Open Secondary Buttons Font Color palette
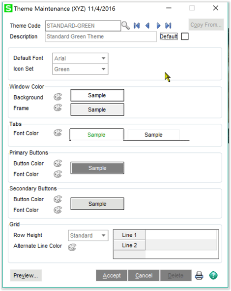Image resolution: width=231 pixels, height=291 pixels. pyautogui.click(x=58, y=210)
